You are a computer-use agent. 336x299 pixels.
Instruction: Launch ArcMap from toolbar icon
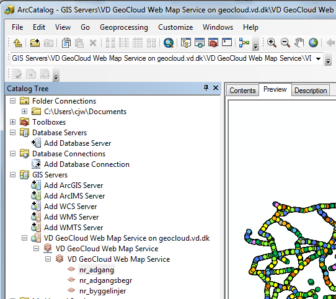coord(200,43)
